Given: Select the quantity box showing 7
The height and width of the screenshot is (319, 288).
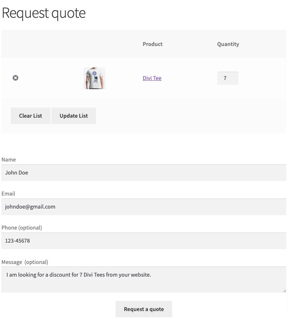Looking at the screenshot, I should [x=228, y=78].
